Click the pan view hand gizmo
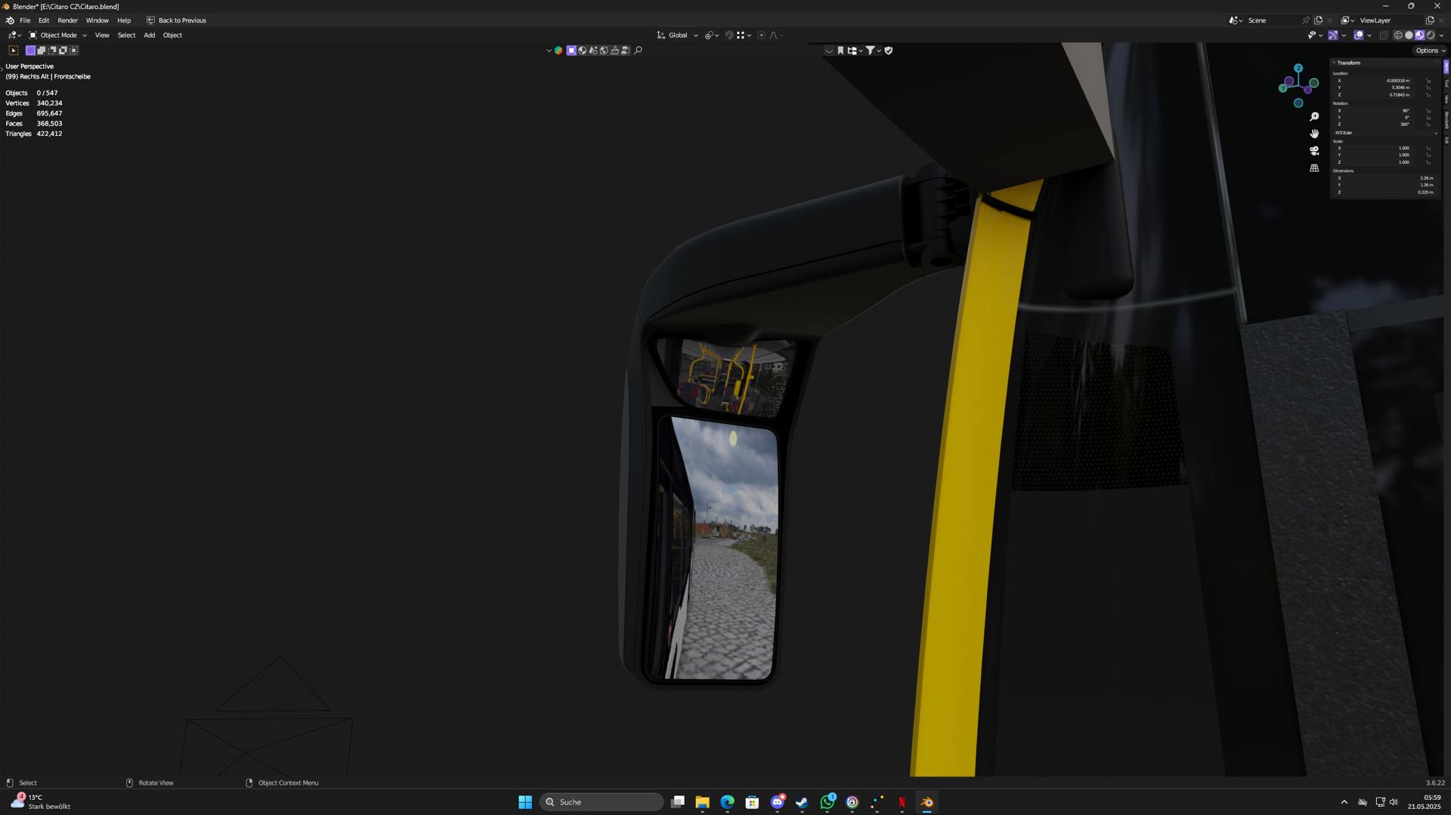1451x815 pixels. tap(1314, 134)
